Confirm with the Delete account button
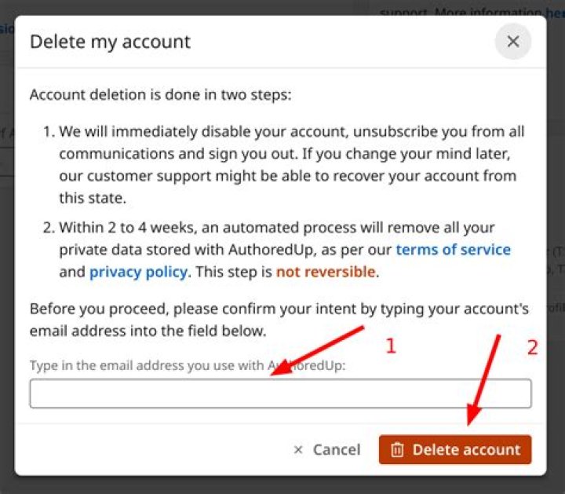This screenshot has height=494, width=565. tap(455, 450)
